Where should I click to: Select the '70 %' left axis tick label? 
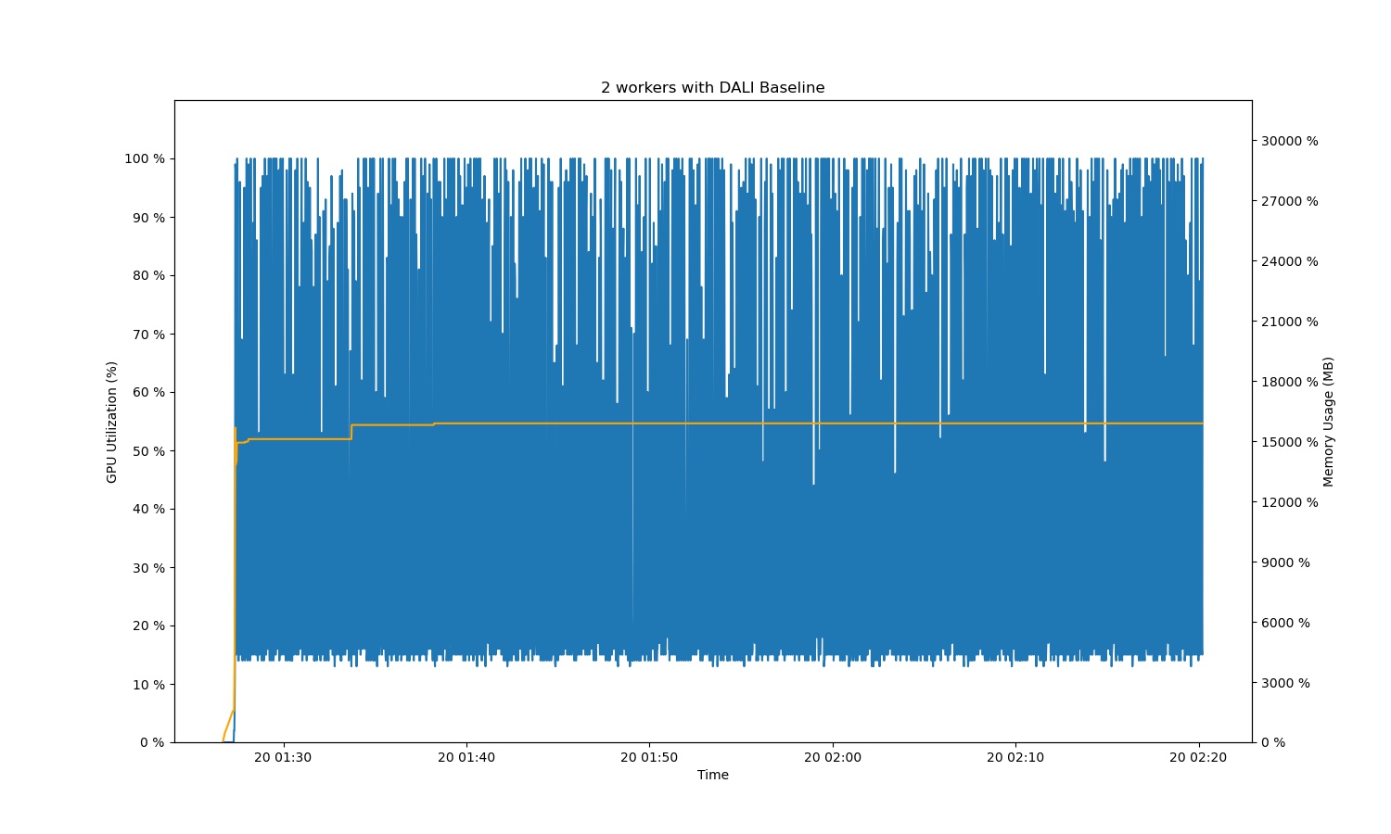point(147,334)
